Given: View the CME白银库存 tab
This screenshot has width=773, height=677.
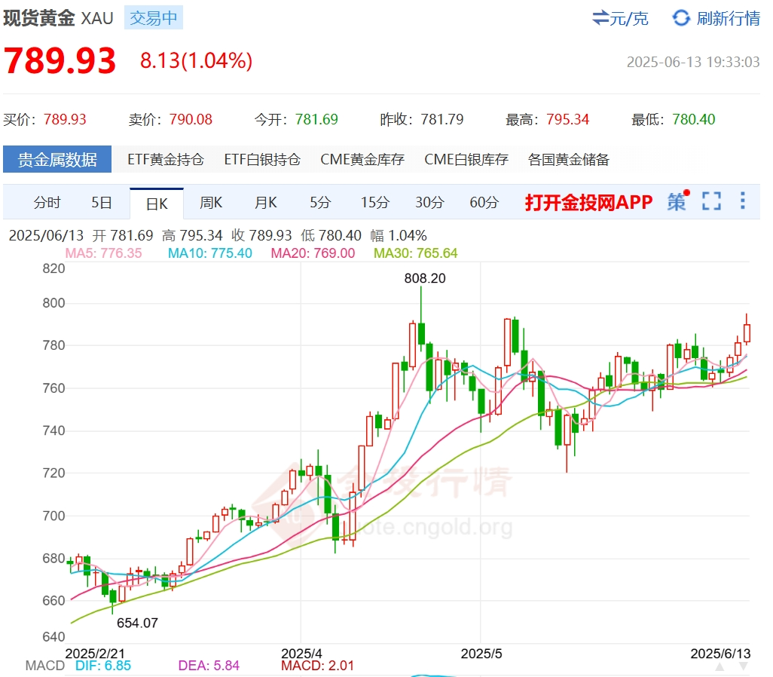Looking at the screenshot, I should pyautogui.click(x=466, y=159).
